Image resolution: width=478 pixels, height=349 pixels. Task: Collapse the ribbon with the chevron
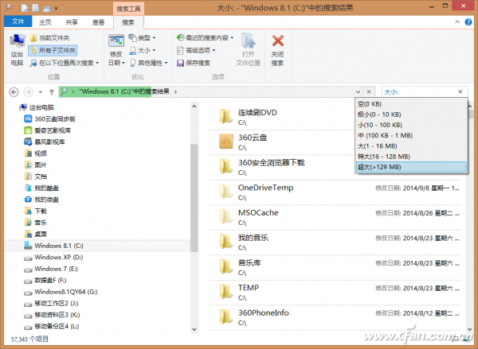(x=457, y=22)
